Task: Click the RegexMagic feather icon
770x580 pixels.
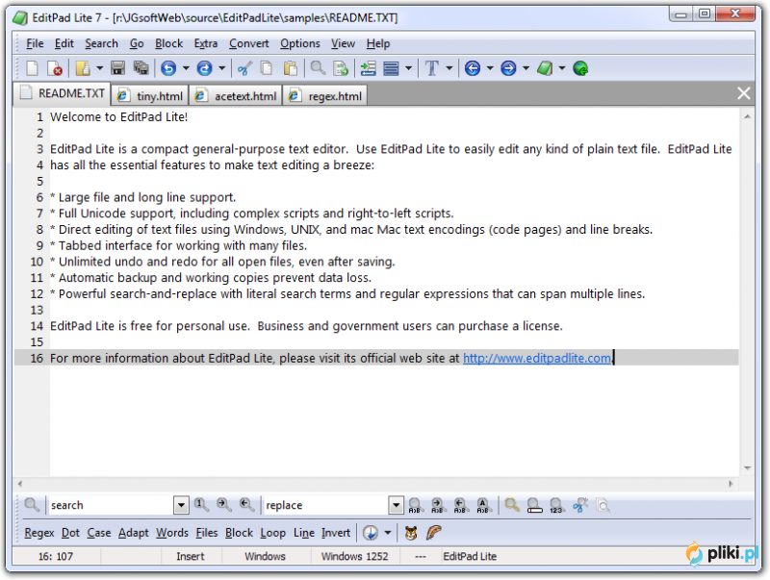Action: click(x=434, y=533)
